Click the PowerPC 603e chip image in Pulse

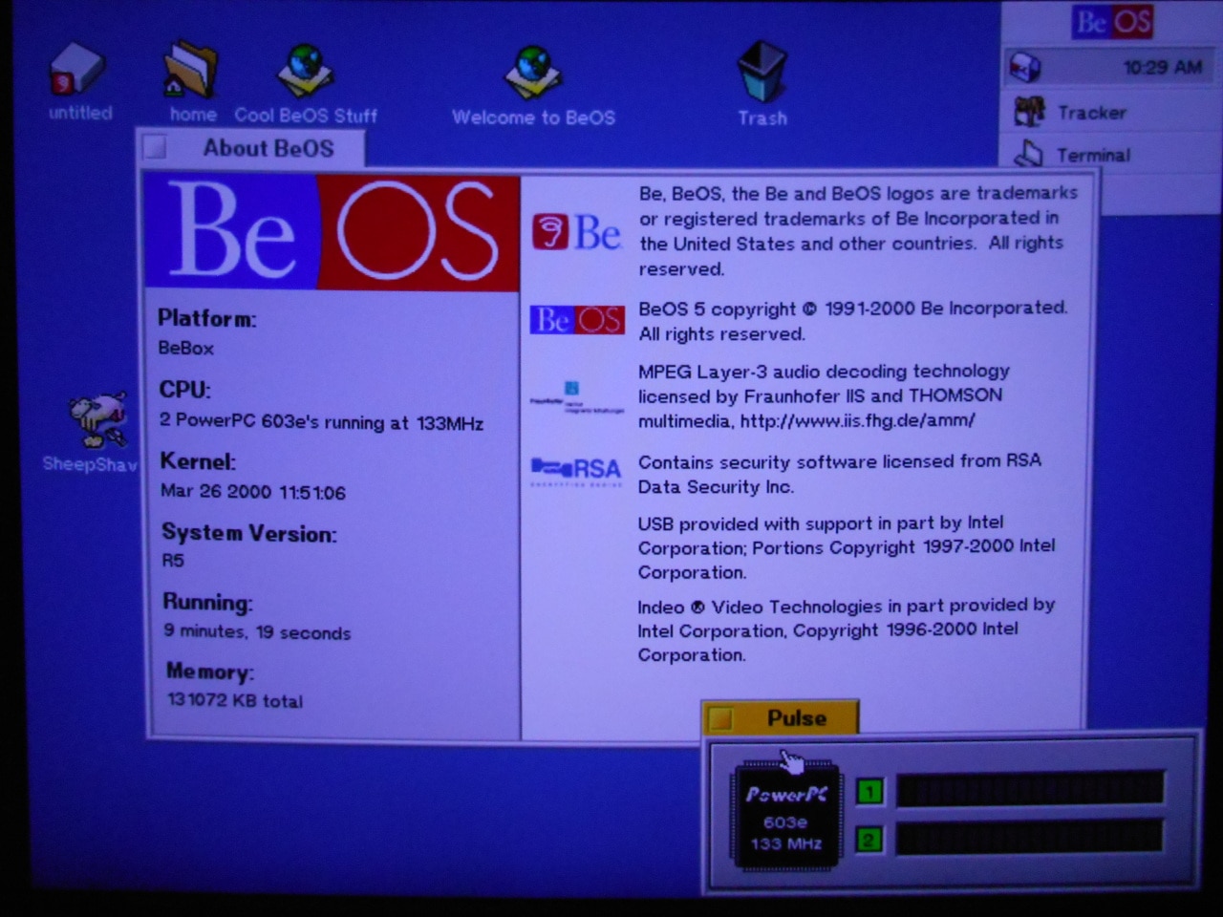tap(786, 816)
